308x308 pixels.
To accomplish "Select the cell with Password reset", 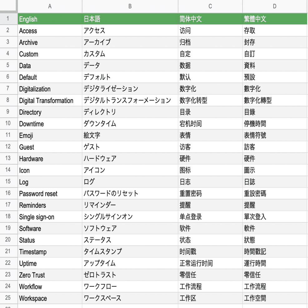I will tap(50, 193).
